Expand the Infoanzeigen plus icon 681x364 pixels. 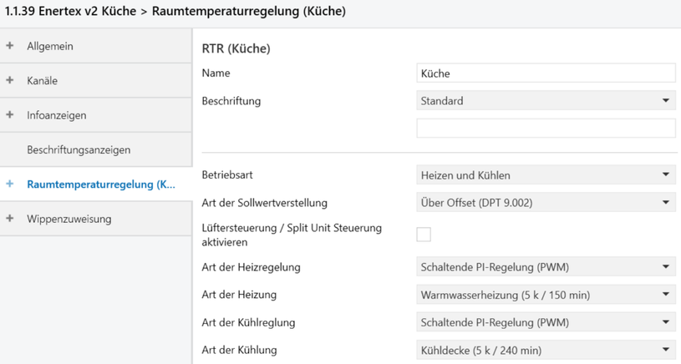pyautogui.click(x=10, y=115)
